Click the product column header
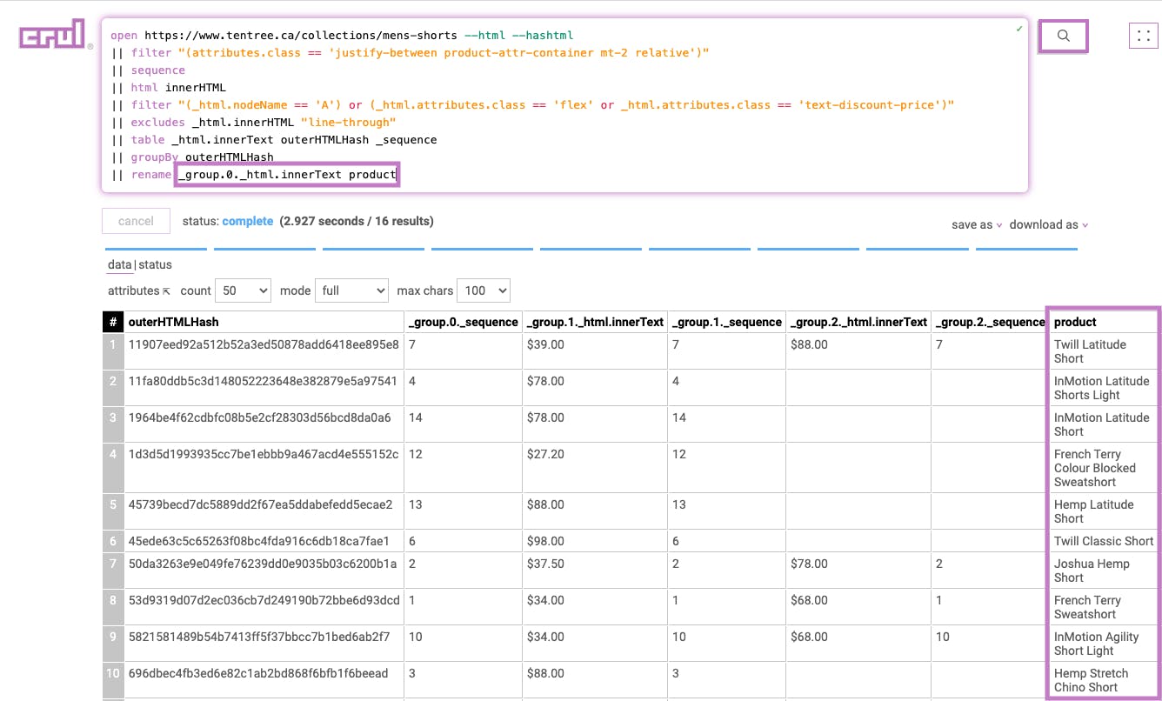1162x701 pixels. (x=1104, y=322)
